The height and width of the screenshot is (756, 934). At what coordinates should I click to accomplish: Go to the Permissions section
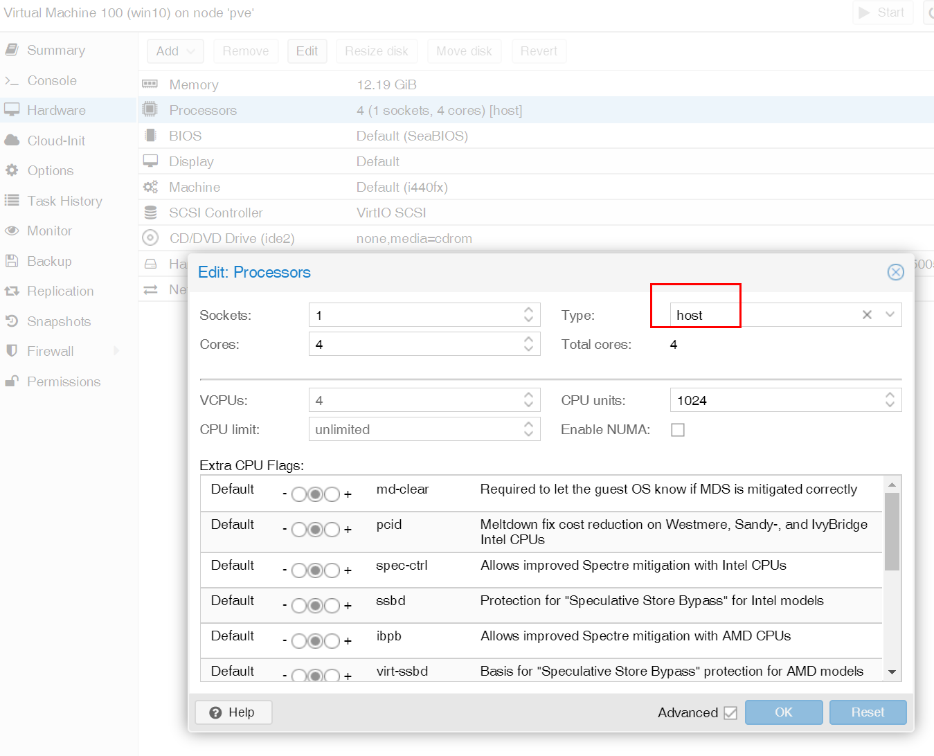pos(64,381)
